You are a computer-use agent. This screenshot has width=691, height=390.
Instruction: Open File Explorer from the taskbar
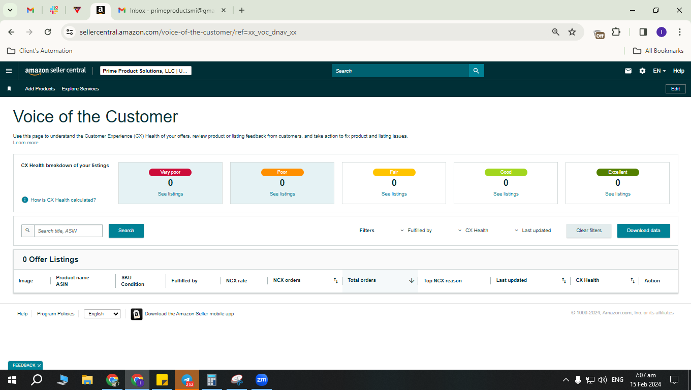pyautogui.click(x=87, y=380)
